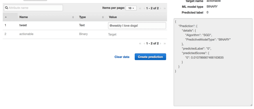
Task: Focus the Attribute name search field
Action: pyautogui.click(x=33, y=8)
